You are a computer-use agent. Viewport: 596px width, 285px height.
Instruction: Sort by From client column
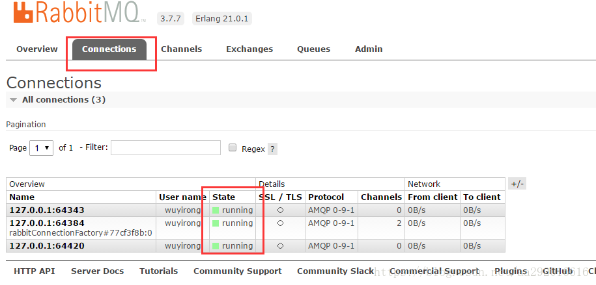[433, 197]
